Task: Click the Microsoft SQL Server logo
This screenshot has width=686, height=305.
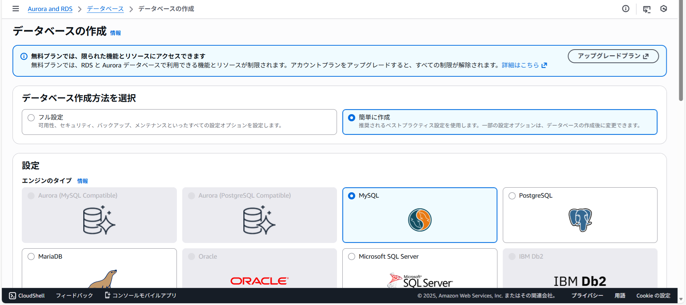Action: [x=419, y=281]
